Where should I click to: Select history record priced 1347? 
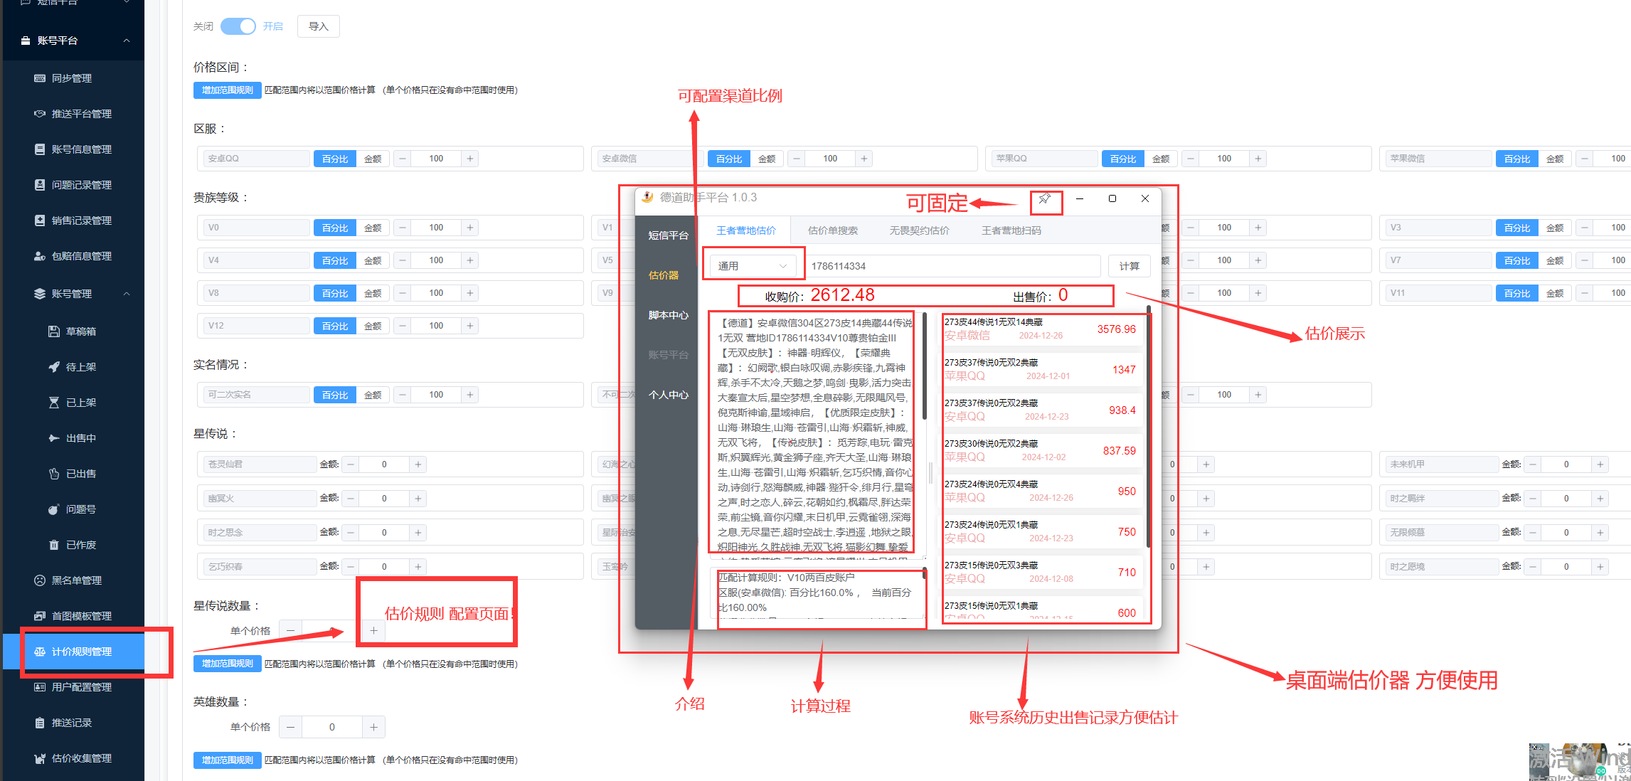tap(1042, 370)
